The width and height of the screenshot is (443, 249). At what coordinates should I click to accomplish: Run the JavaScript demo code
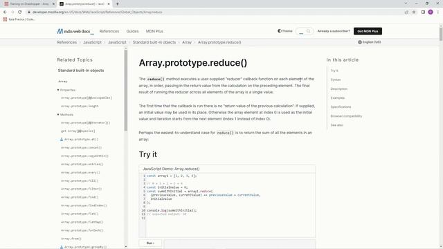pos(150,243)
